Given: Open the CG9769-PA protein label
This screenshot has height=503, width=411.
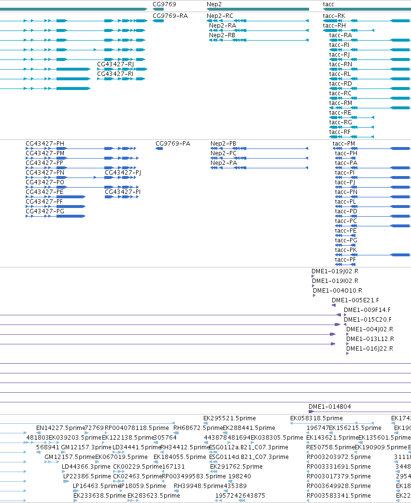Looking at the screenshot, I should (x=173, y=143).
